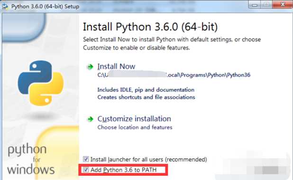Click the Install Now green arrow icon
Image resolution: width=293 pixels, height=180 pixels.
coord(90,66)
